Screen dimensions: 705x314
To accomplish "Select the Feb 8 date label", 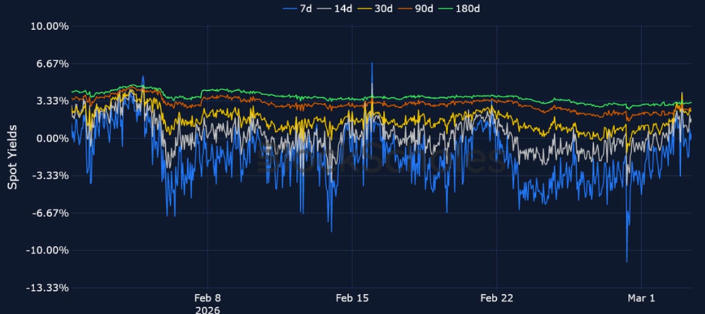I will pyautogui.click(x=208, y=299).
